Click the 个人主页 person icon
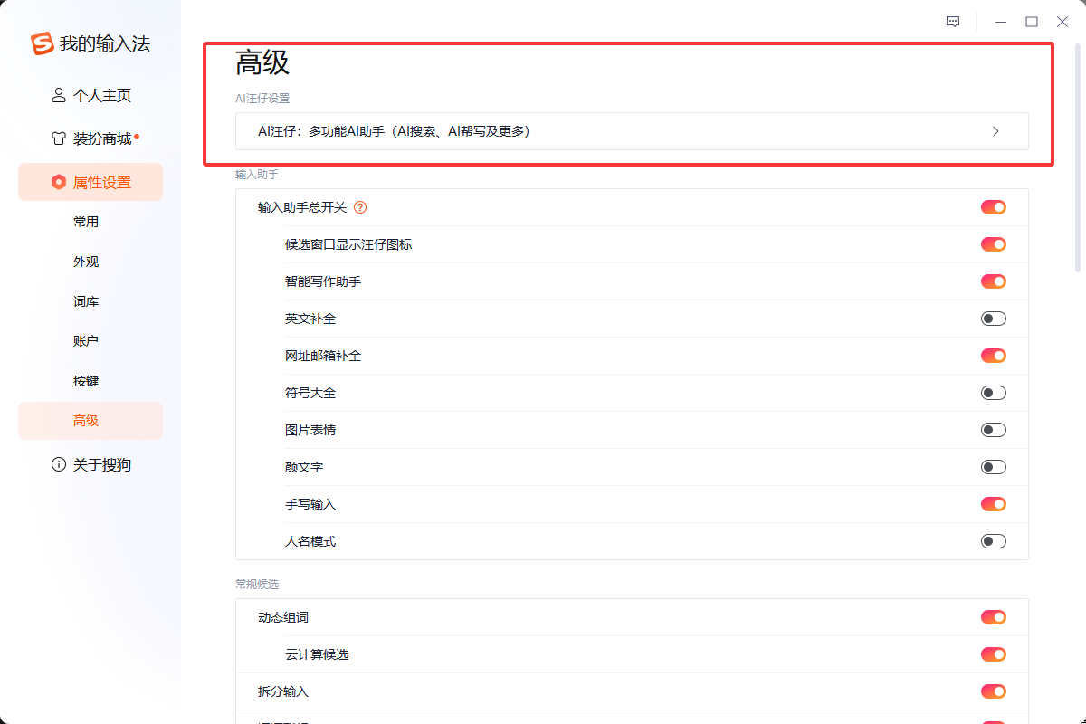 pyautogui.click(x=59, y=95)
